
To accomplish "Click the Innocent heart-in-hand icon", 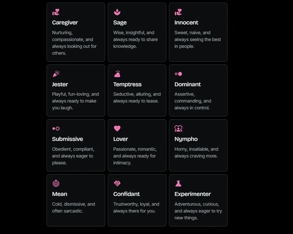I will pyautogui.click(x=178, y=12).
